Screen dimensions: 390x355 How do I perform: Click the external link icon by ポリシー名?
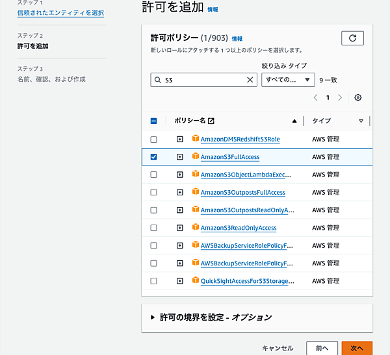(x=211, y=121)
